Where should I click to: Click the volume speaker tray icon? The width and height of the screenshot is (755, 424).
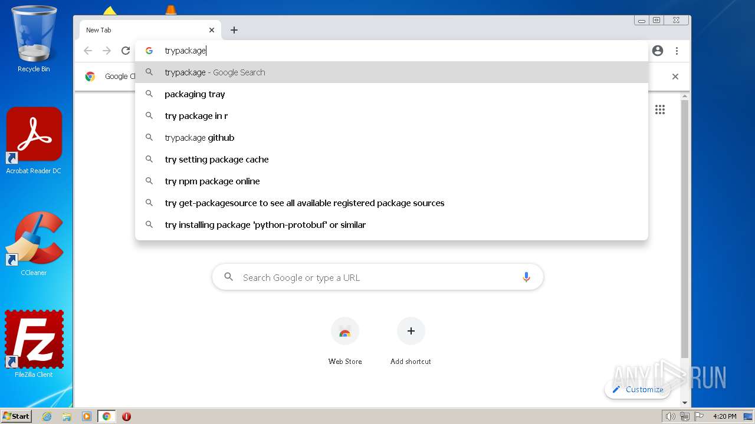pos(670,416)
